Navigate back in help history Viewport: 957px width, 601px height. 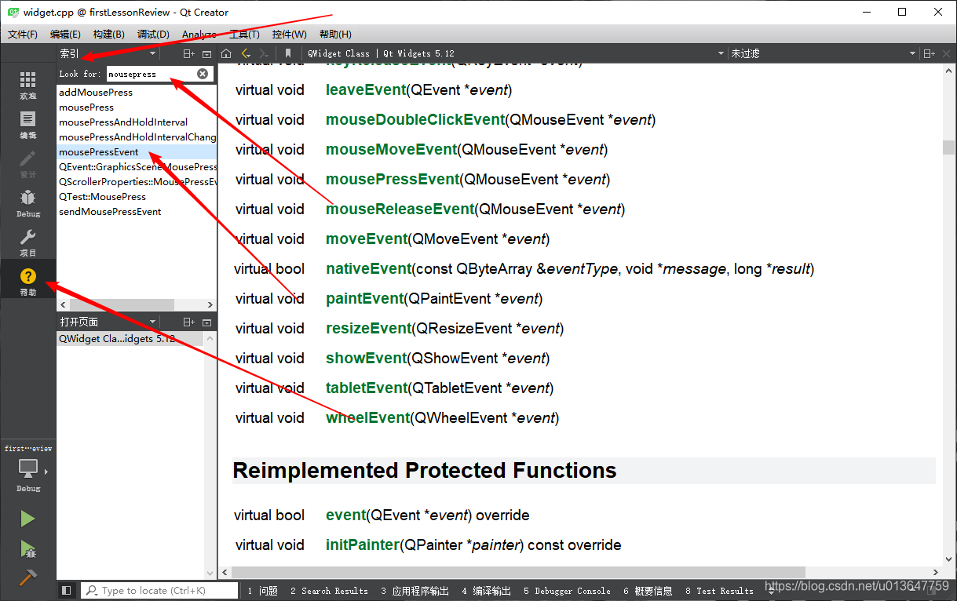[246, 53]
